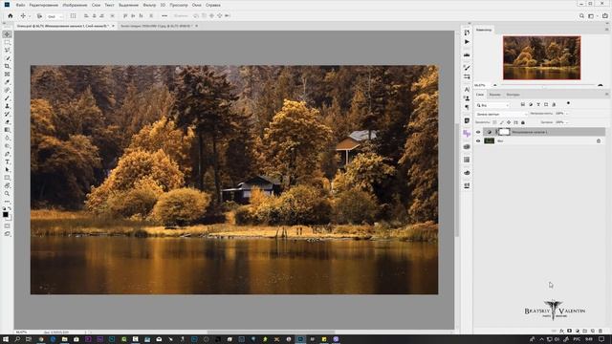The height and width of the screenshot is (344, 612).
Task: Click the Share icon at top right
Action: (605, 16)
